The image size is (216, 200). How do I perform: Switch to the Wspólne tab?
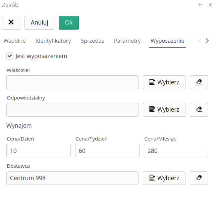(x=14, y=41)
